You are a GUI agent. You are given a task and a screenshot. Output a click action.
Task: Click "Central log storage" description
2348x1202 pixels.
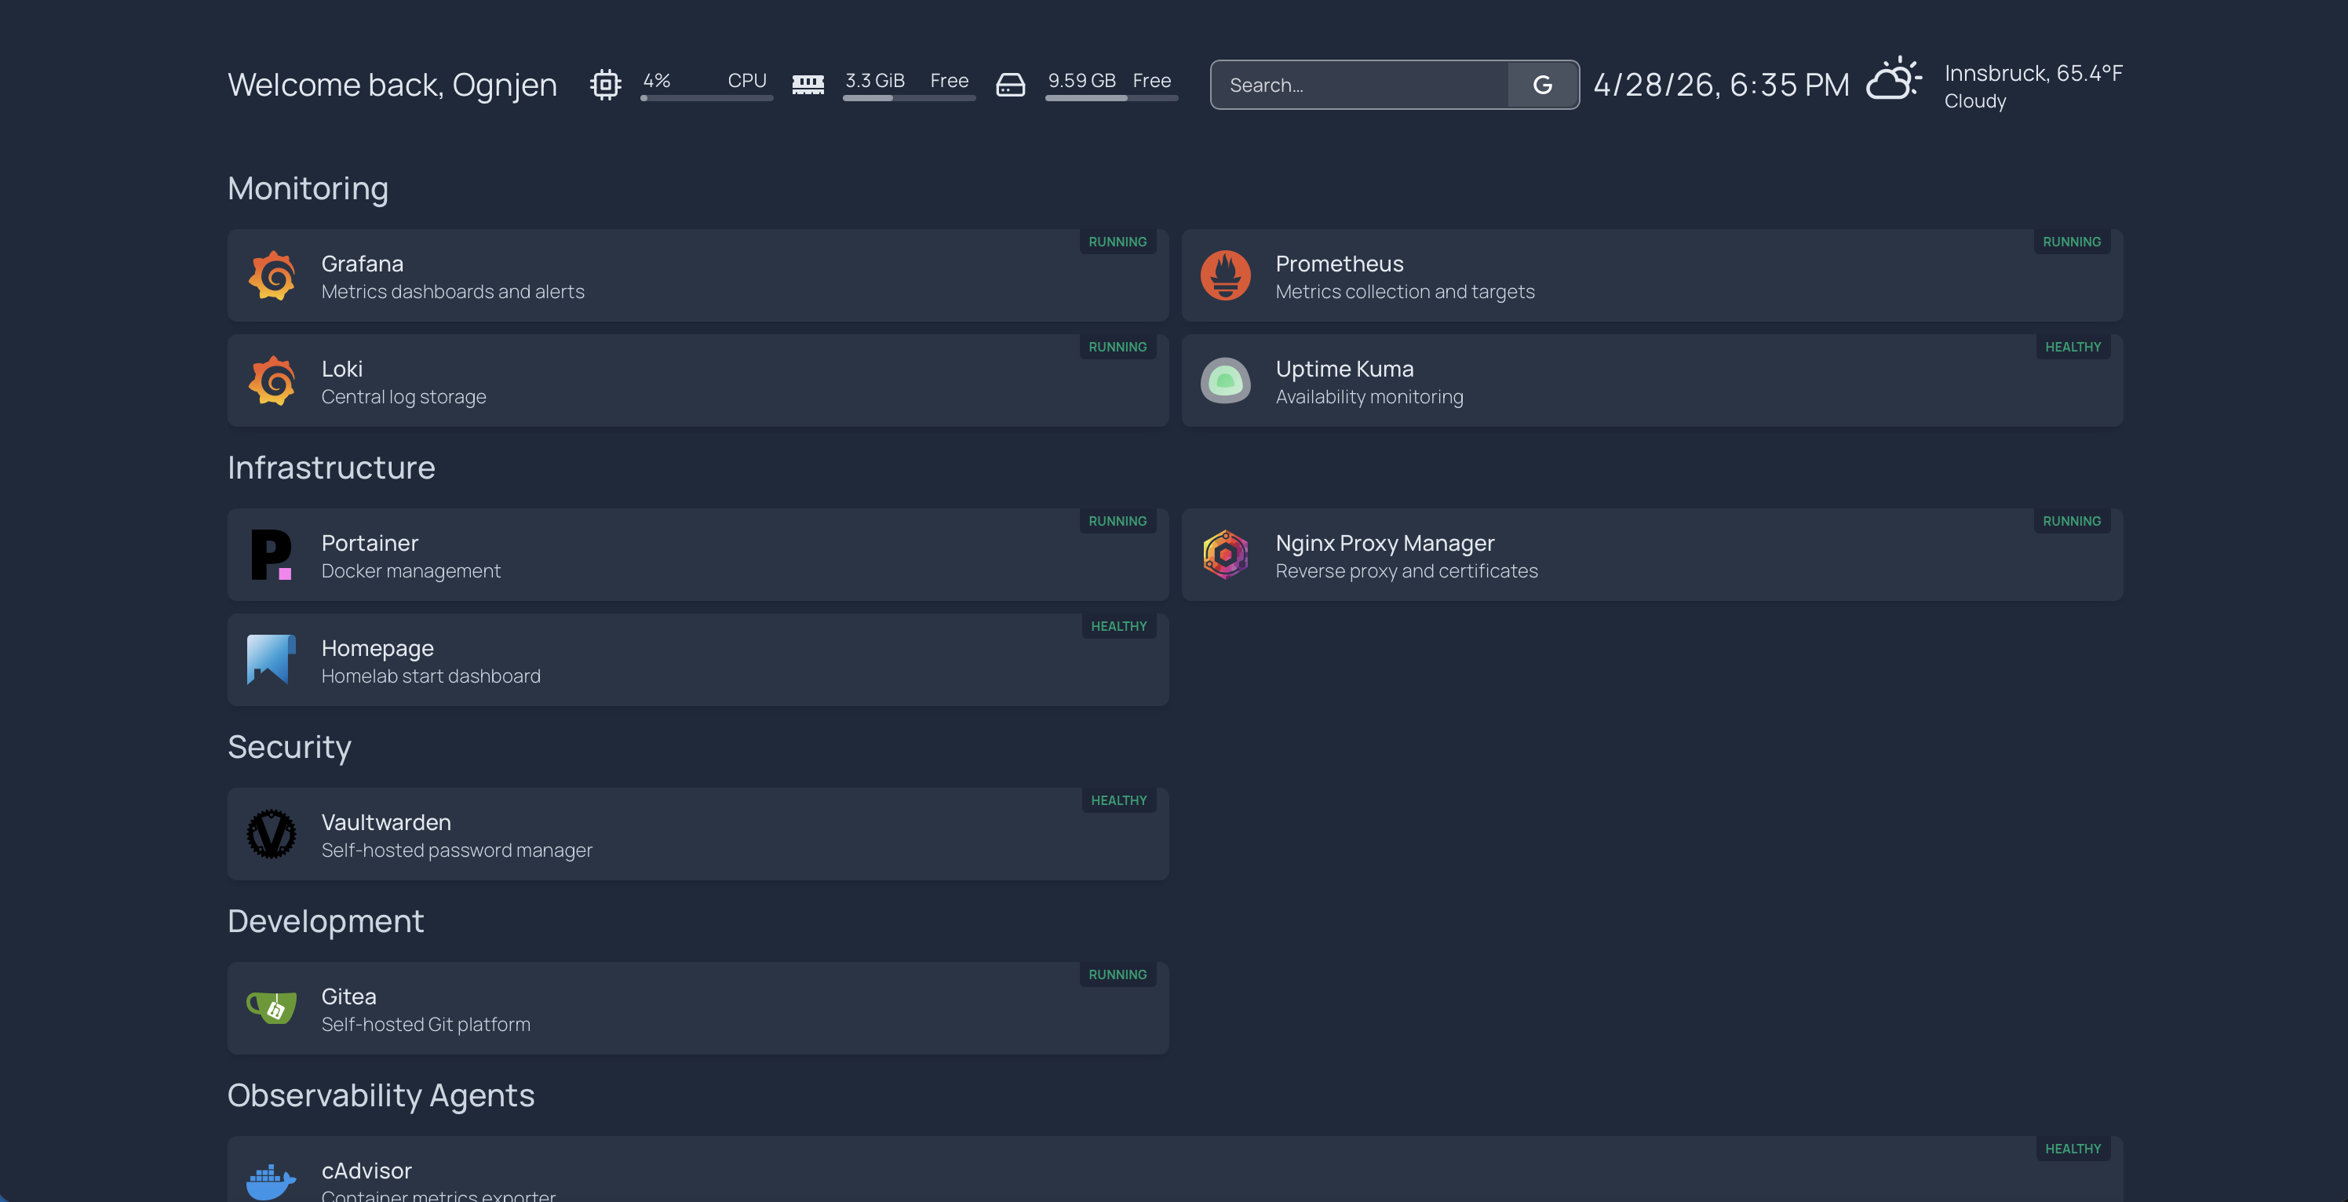point(404,397)
